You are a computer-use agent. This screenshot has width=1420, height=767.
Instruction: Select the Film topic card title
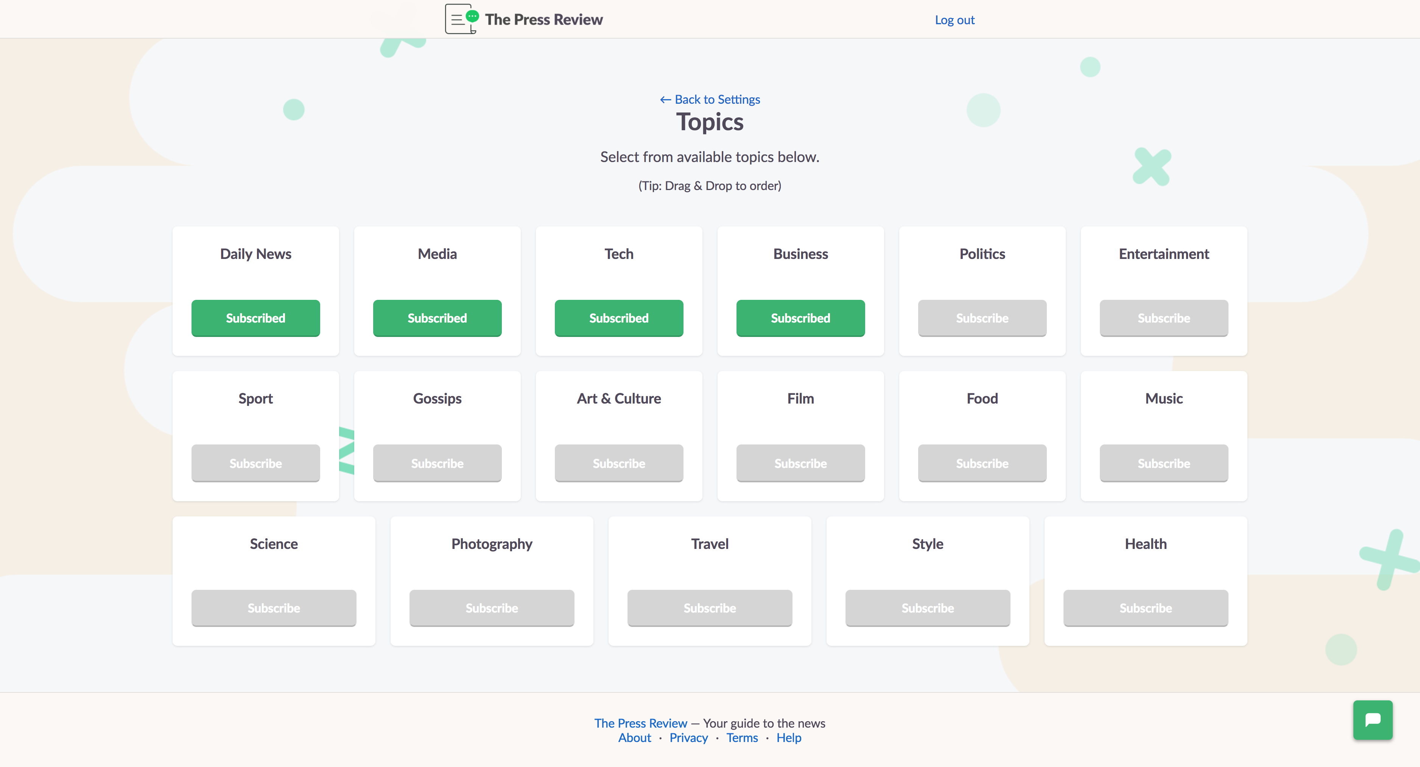click(800, 399)
